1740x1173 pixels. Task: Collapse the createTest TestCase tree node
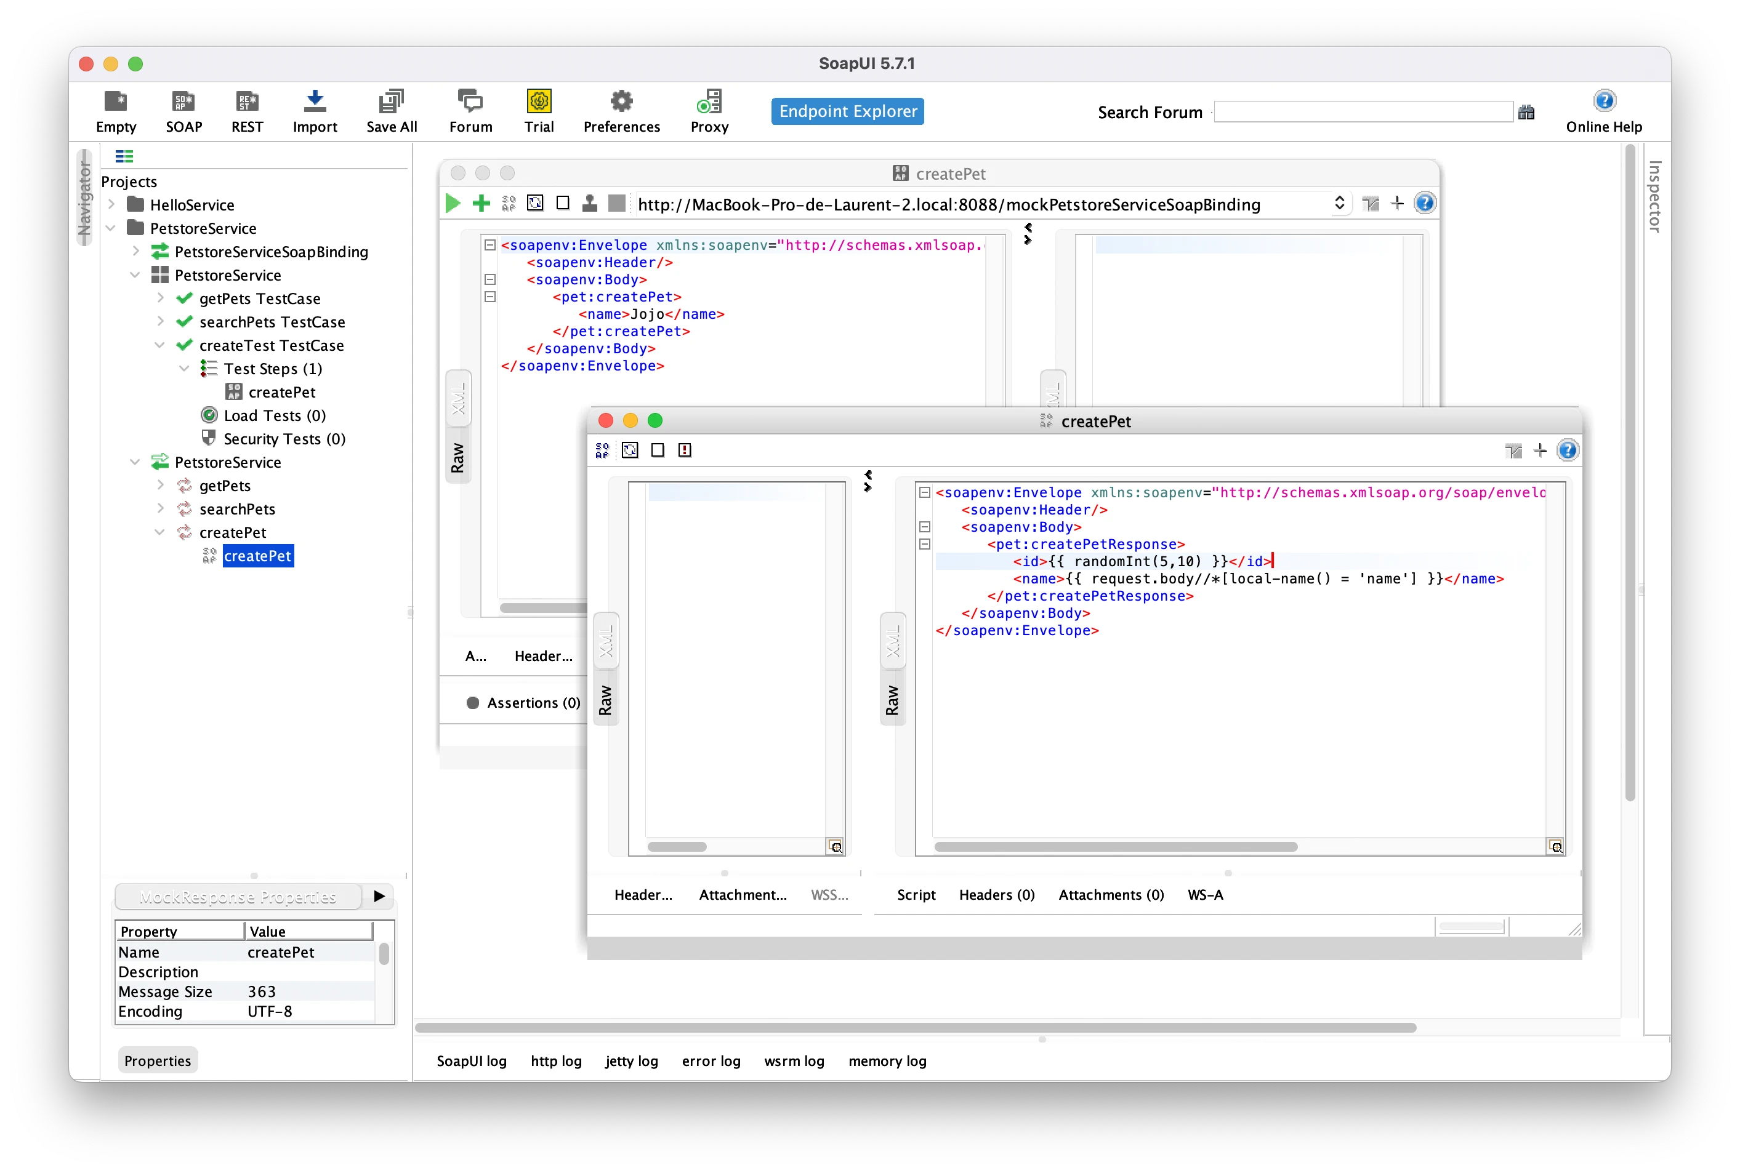(159, 346)
